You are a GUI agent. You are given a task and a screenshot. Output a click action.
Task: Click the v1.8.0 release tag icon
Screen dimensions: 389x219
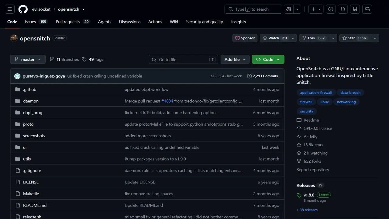[x=299, y=195]
